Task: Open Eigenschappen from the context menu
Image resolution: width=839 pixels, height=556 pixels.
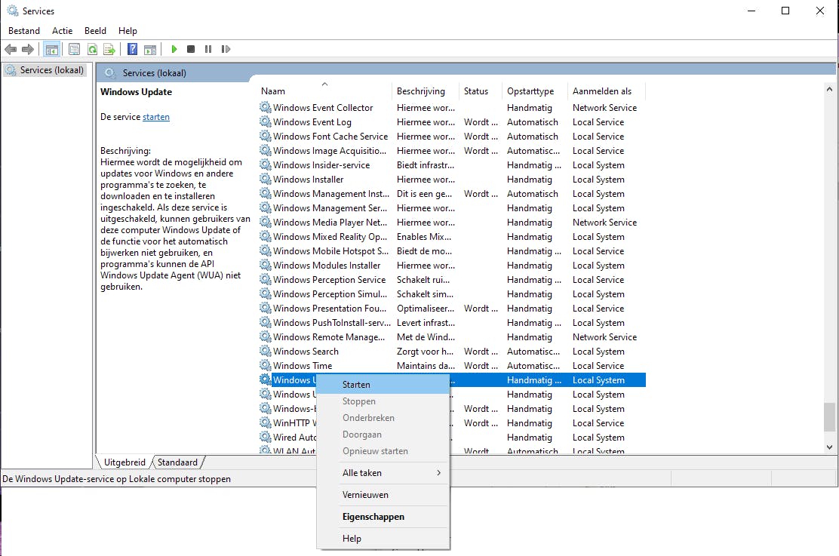Action: point(383,517)
